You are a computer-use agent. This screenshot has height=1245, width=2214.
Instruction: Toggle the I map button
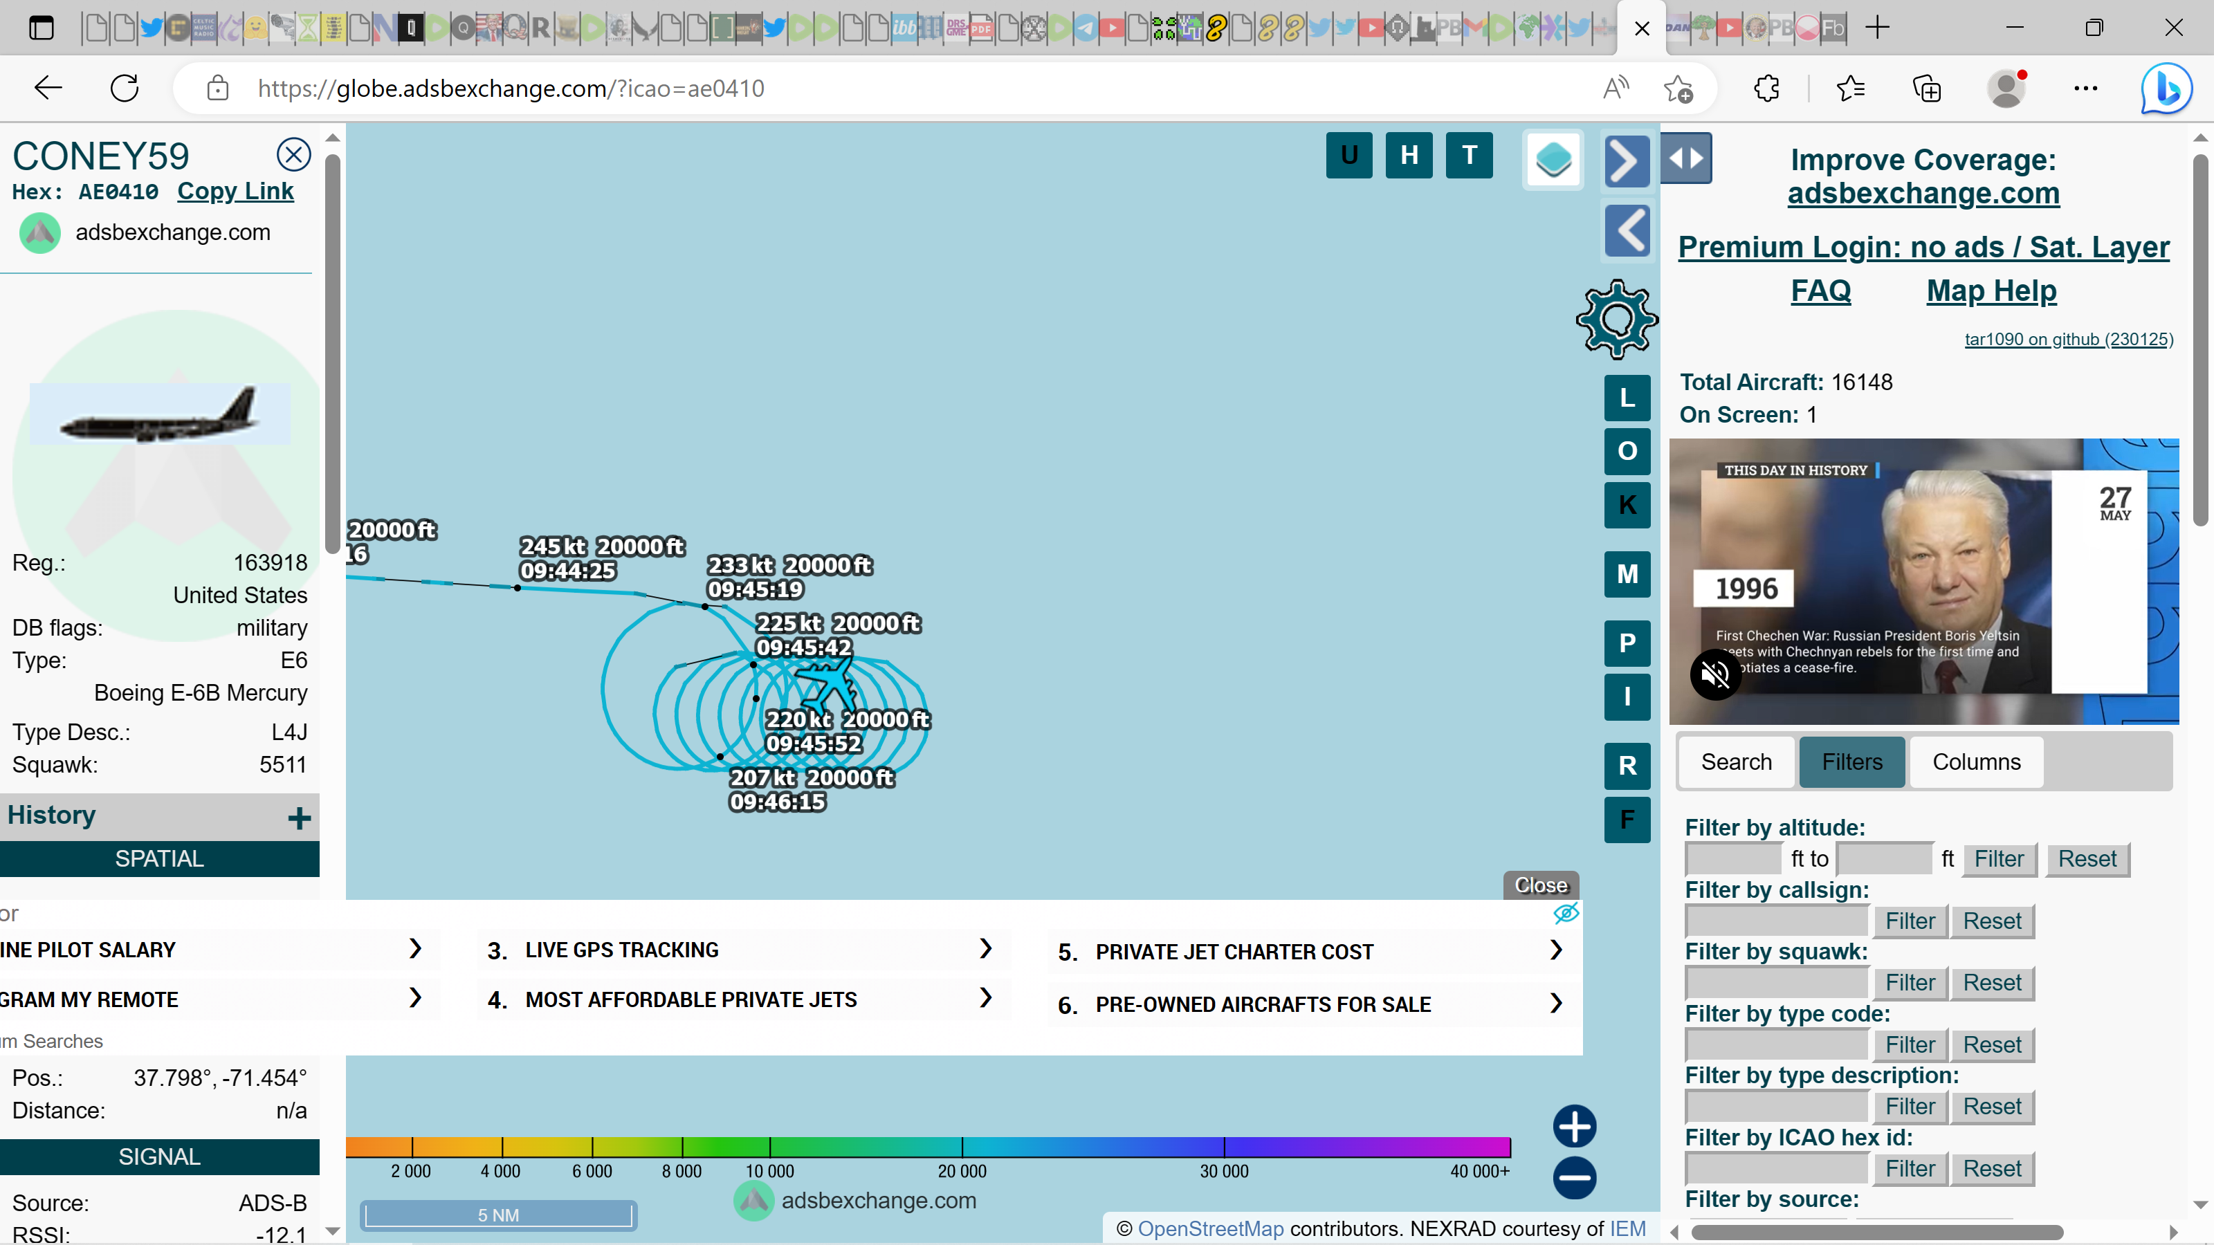1627,697
